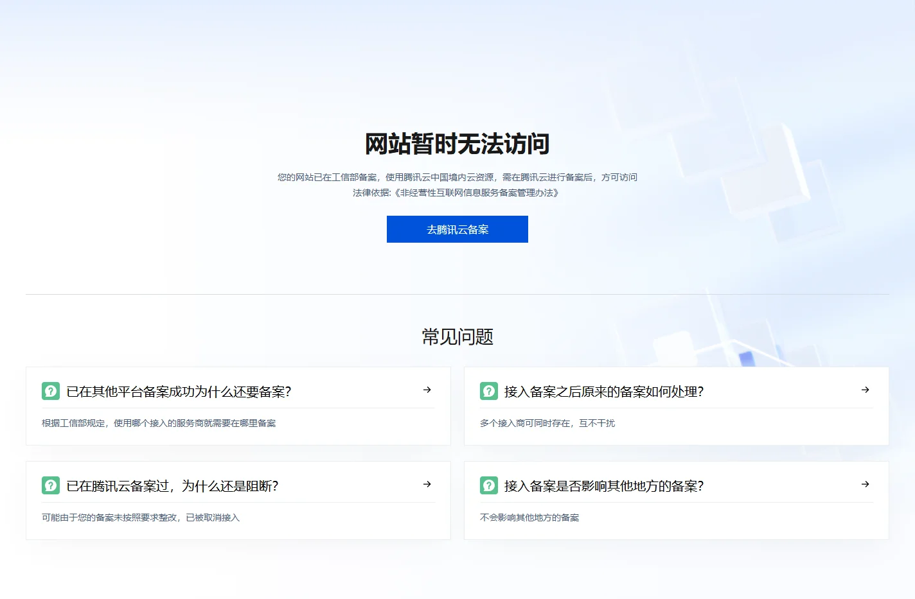The width and height of the screenshot is (915, 599).
Task: Open FAQ title 接入备案是否影响其他地方的备案?
Action: 604,486
